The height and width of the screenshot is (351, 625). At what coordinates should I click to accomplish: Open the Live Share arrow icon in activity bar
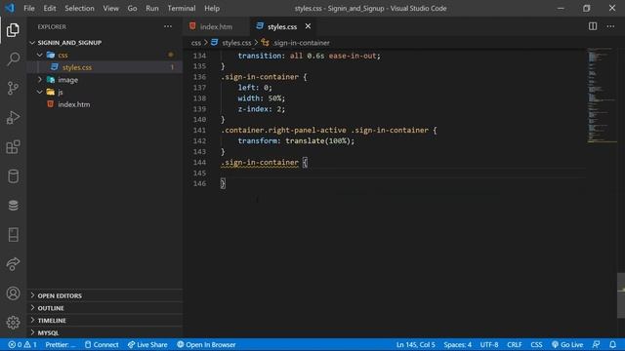point(13,264)
